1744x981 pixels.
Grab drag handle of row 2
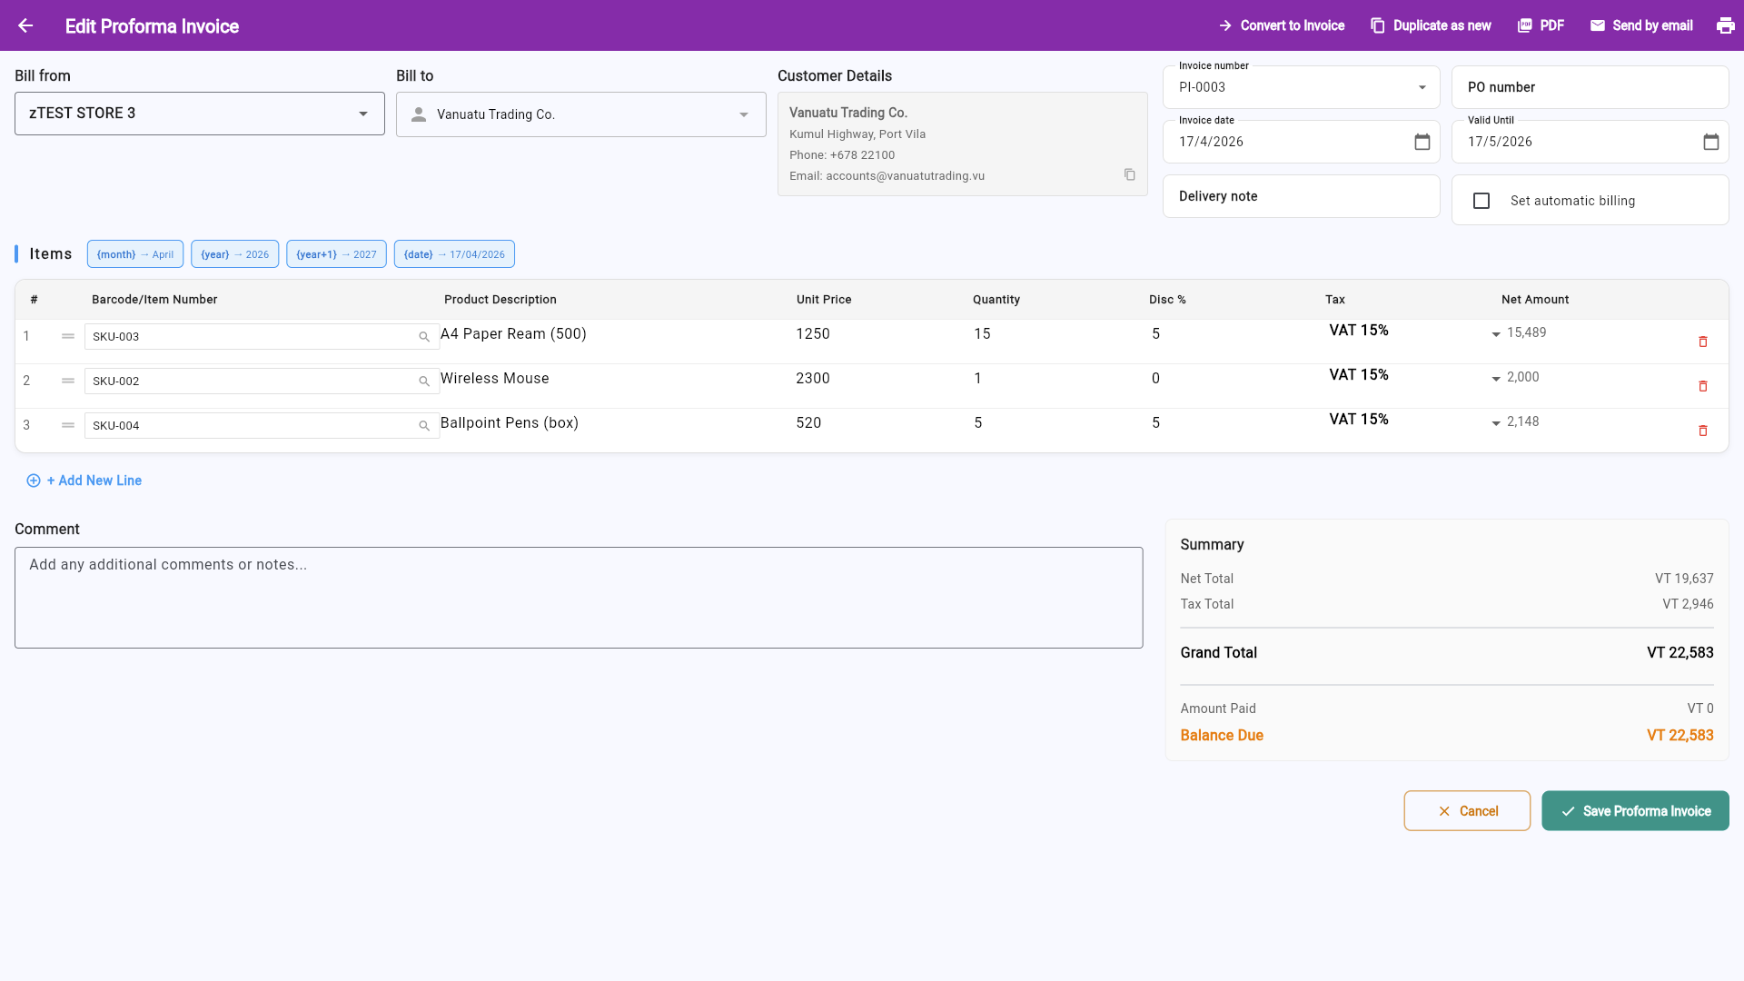pos(68,381)
